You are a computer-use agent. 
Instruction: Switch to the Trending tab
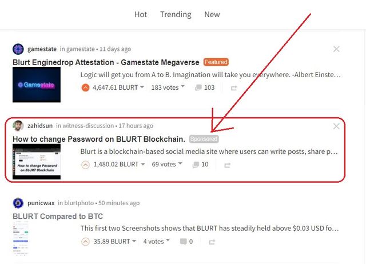[x=176, y=14]
